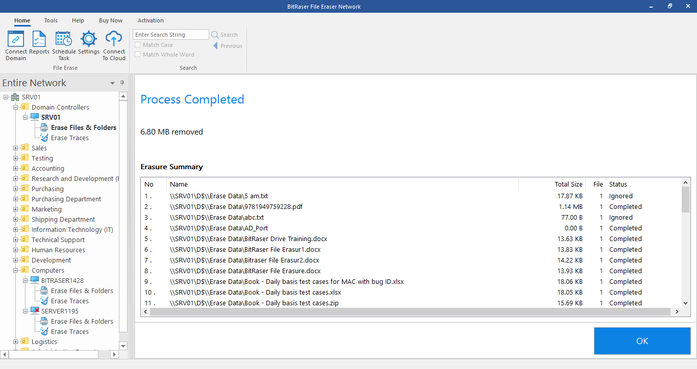697x369 pixels.
Task: Sort by the Name column header
Action: click(342, 184)
